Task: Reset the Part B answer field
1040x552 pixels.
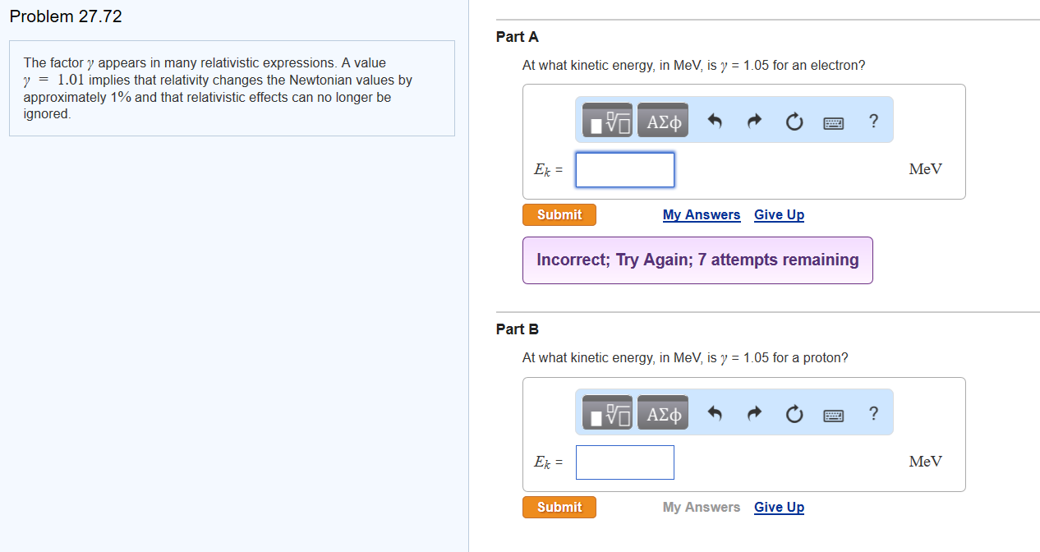Action: click(x=794, y=412)
